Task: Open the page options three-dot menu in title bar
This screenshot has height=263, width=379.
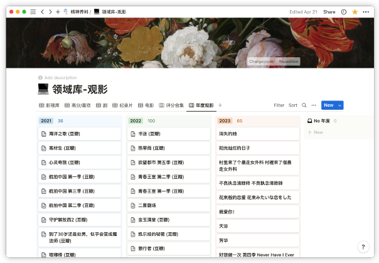Action: 366,12
